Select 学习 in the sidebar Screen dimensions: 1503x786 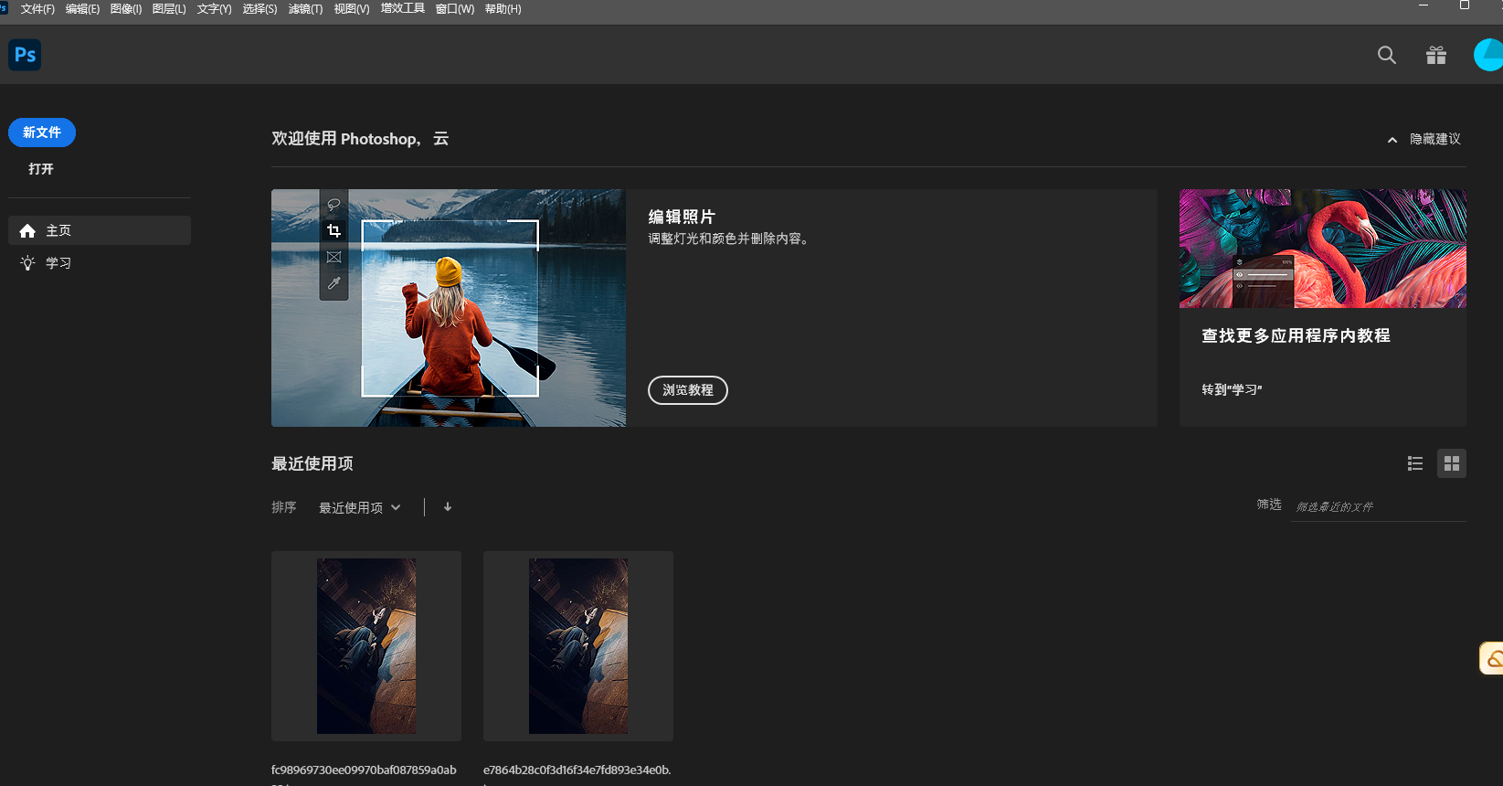tap(100, 263)
